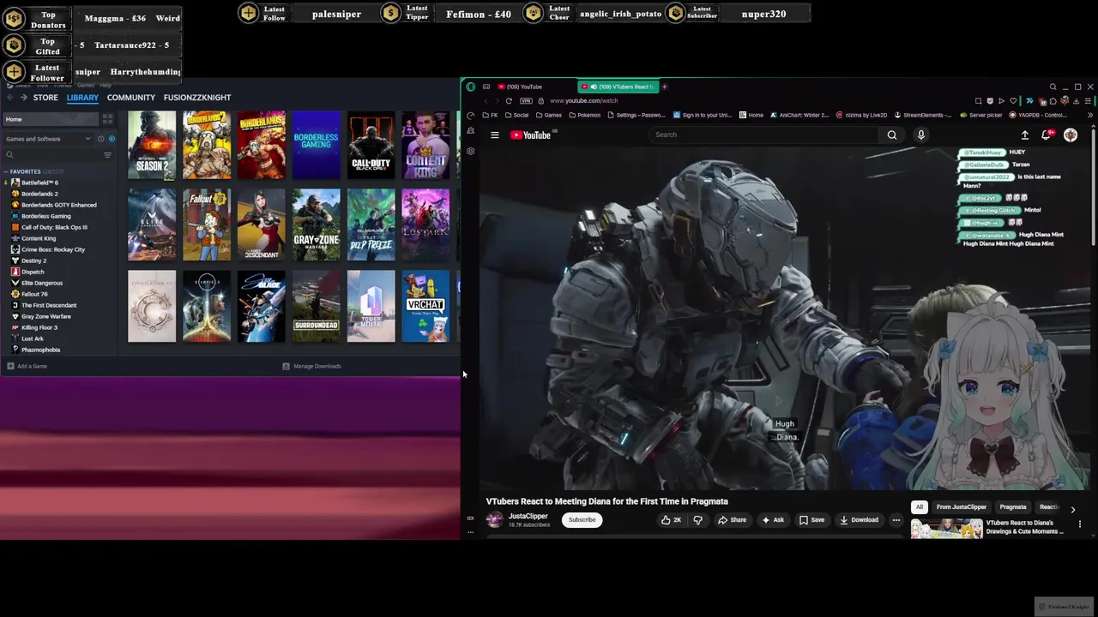Open Manage Downloads in Steam
This screenshot has width=1098, height=617.
[311, 366]
